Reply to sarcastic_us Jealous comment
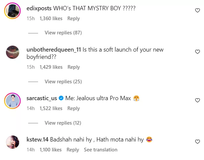 click(x=74, y=108)
